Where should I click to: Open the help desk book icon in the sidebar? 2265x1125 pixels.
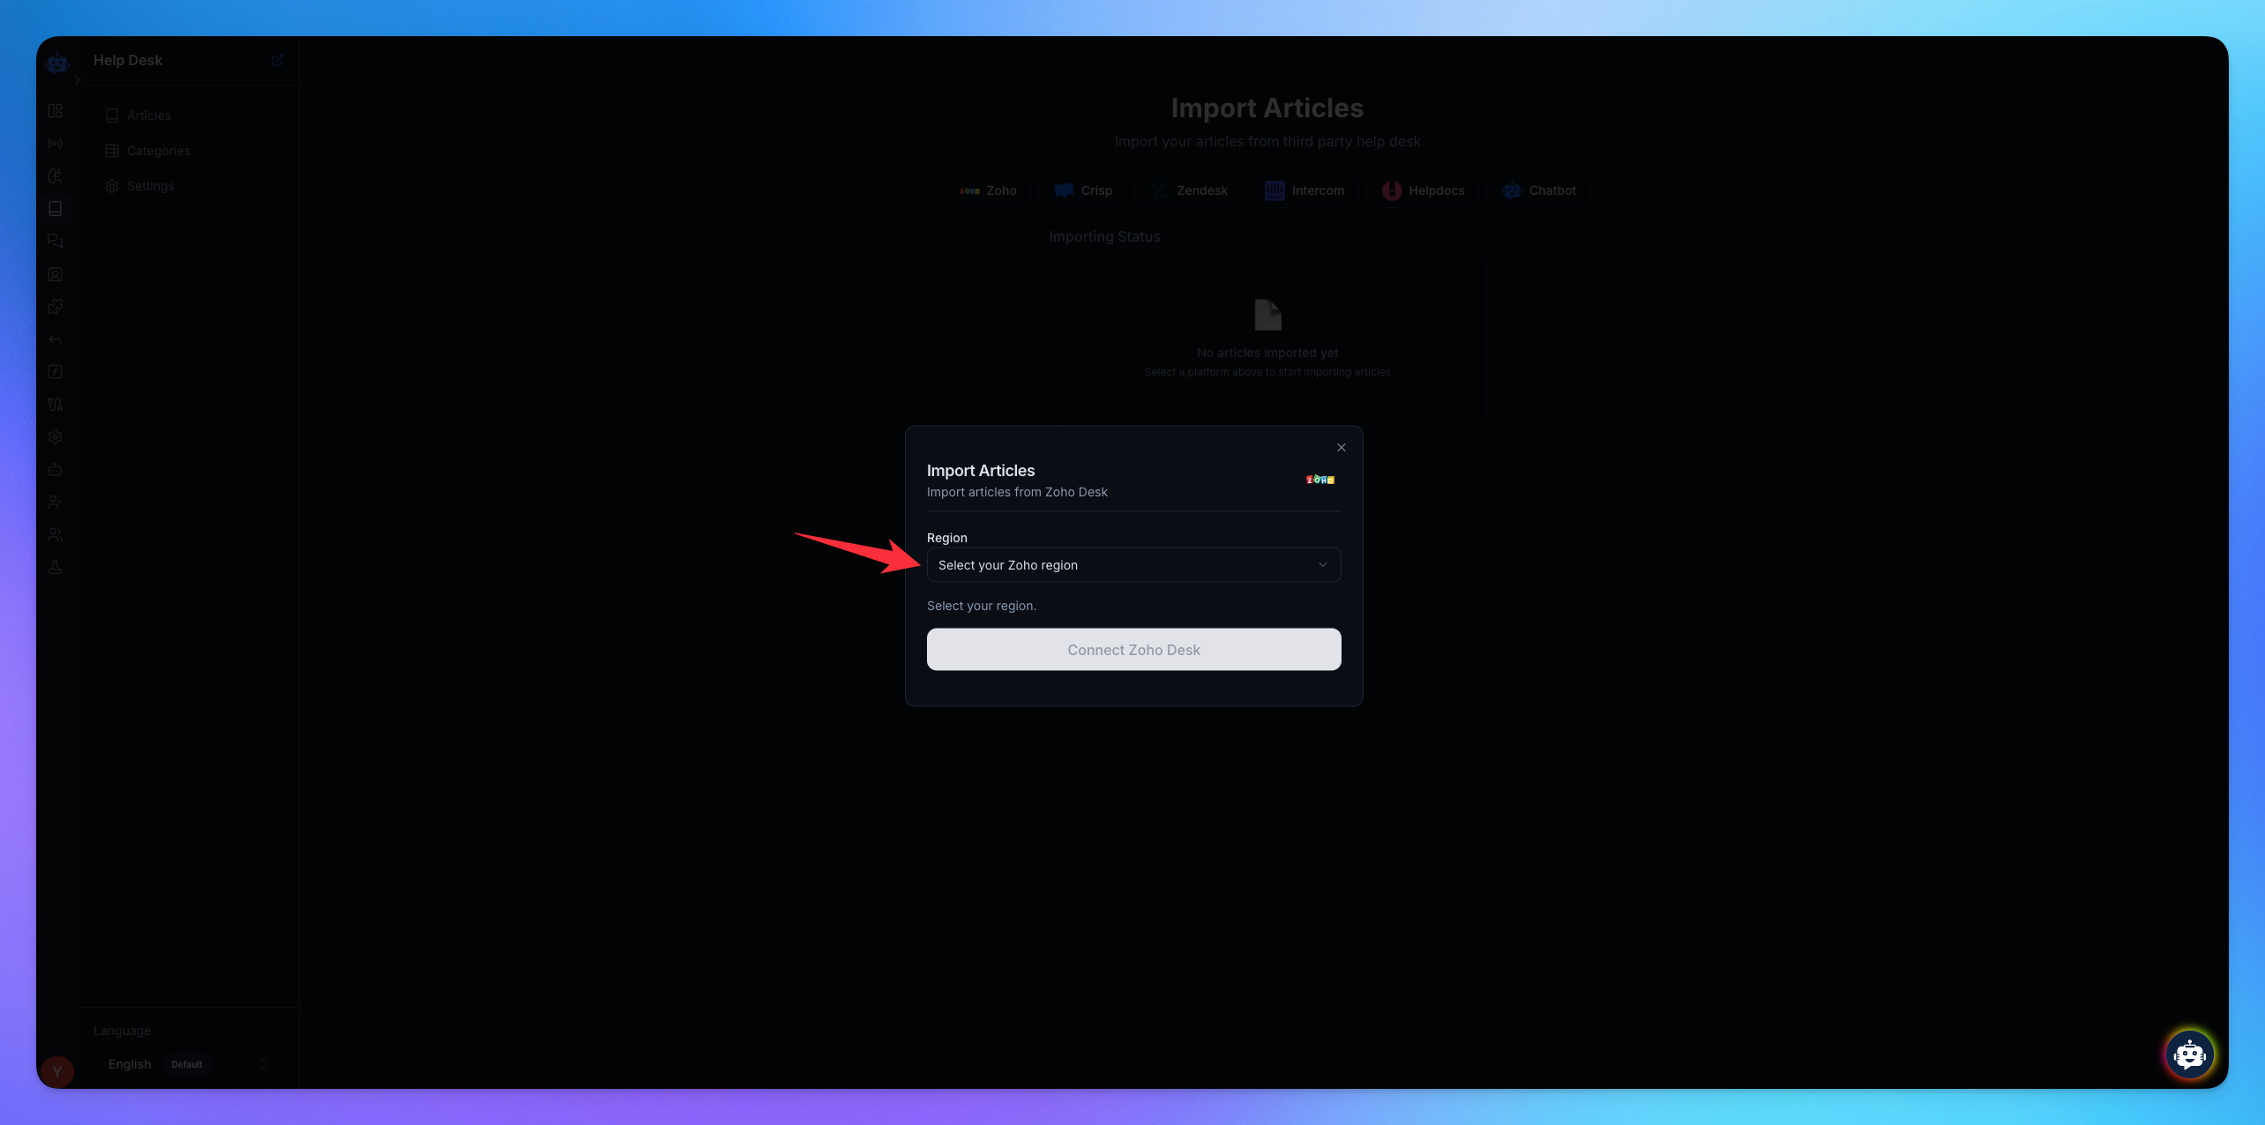coord(56,209)
